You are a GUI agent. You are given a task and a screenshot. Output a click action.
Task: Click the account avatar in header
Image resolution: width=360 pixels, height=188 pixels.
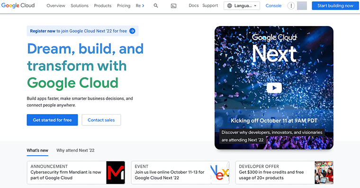tap(302, 6)
